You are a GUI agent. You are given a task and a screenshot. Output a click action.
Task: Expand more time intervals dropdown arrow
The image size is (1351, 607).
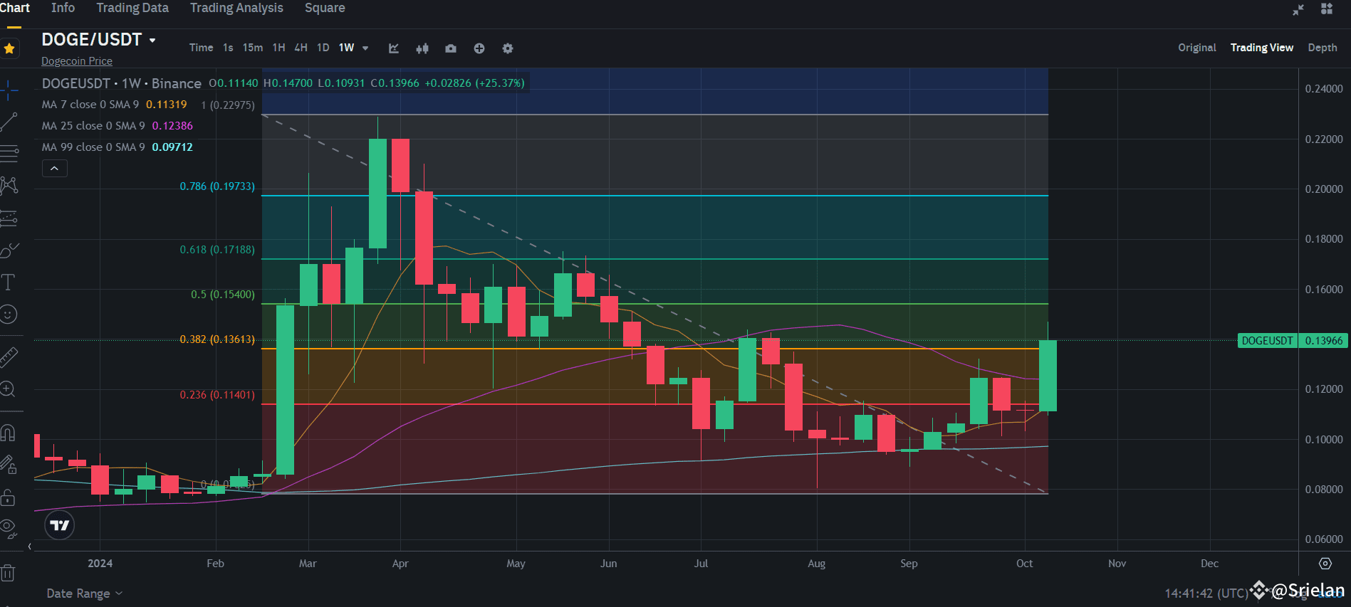pyautogui.click(x=365, y=48)
